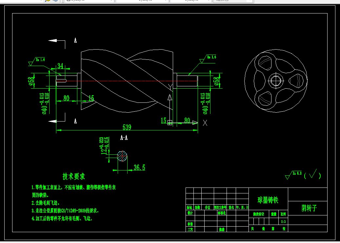Click the 539 overall length dimension
The width and height of the screenshot is (340, 243).
pyautogui.click(x=127, y=127)
